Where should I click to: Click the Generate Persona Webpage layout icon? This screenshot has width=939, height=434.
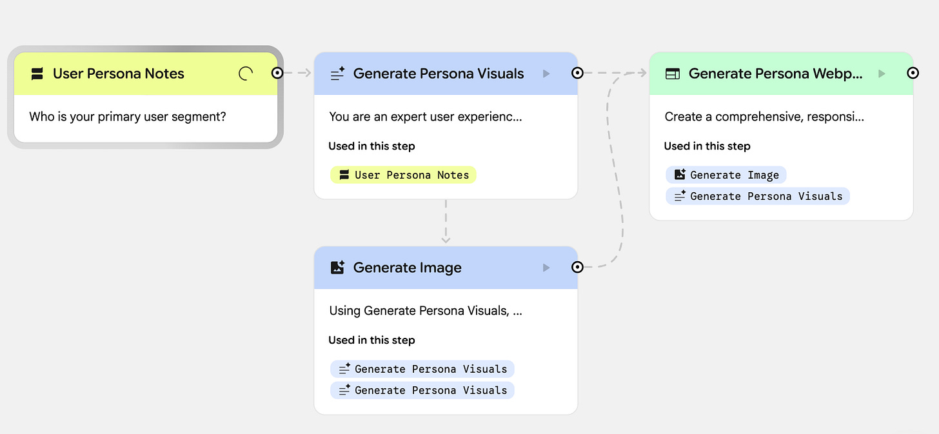673,74
